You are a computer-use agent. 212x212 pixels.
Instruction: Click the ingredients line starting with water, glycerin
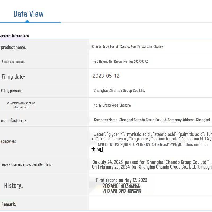[152, 134]
